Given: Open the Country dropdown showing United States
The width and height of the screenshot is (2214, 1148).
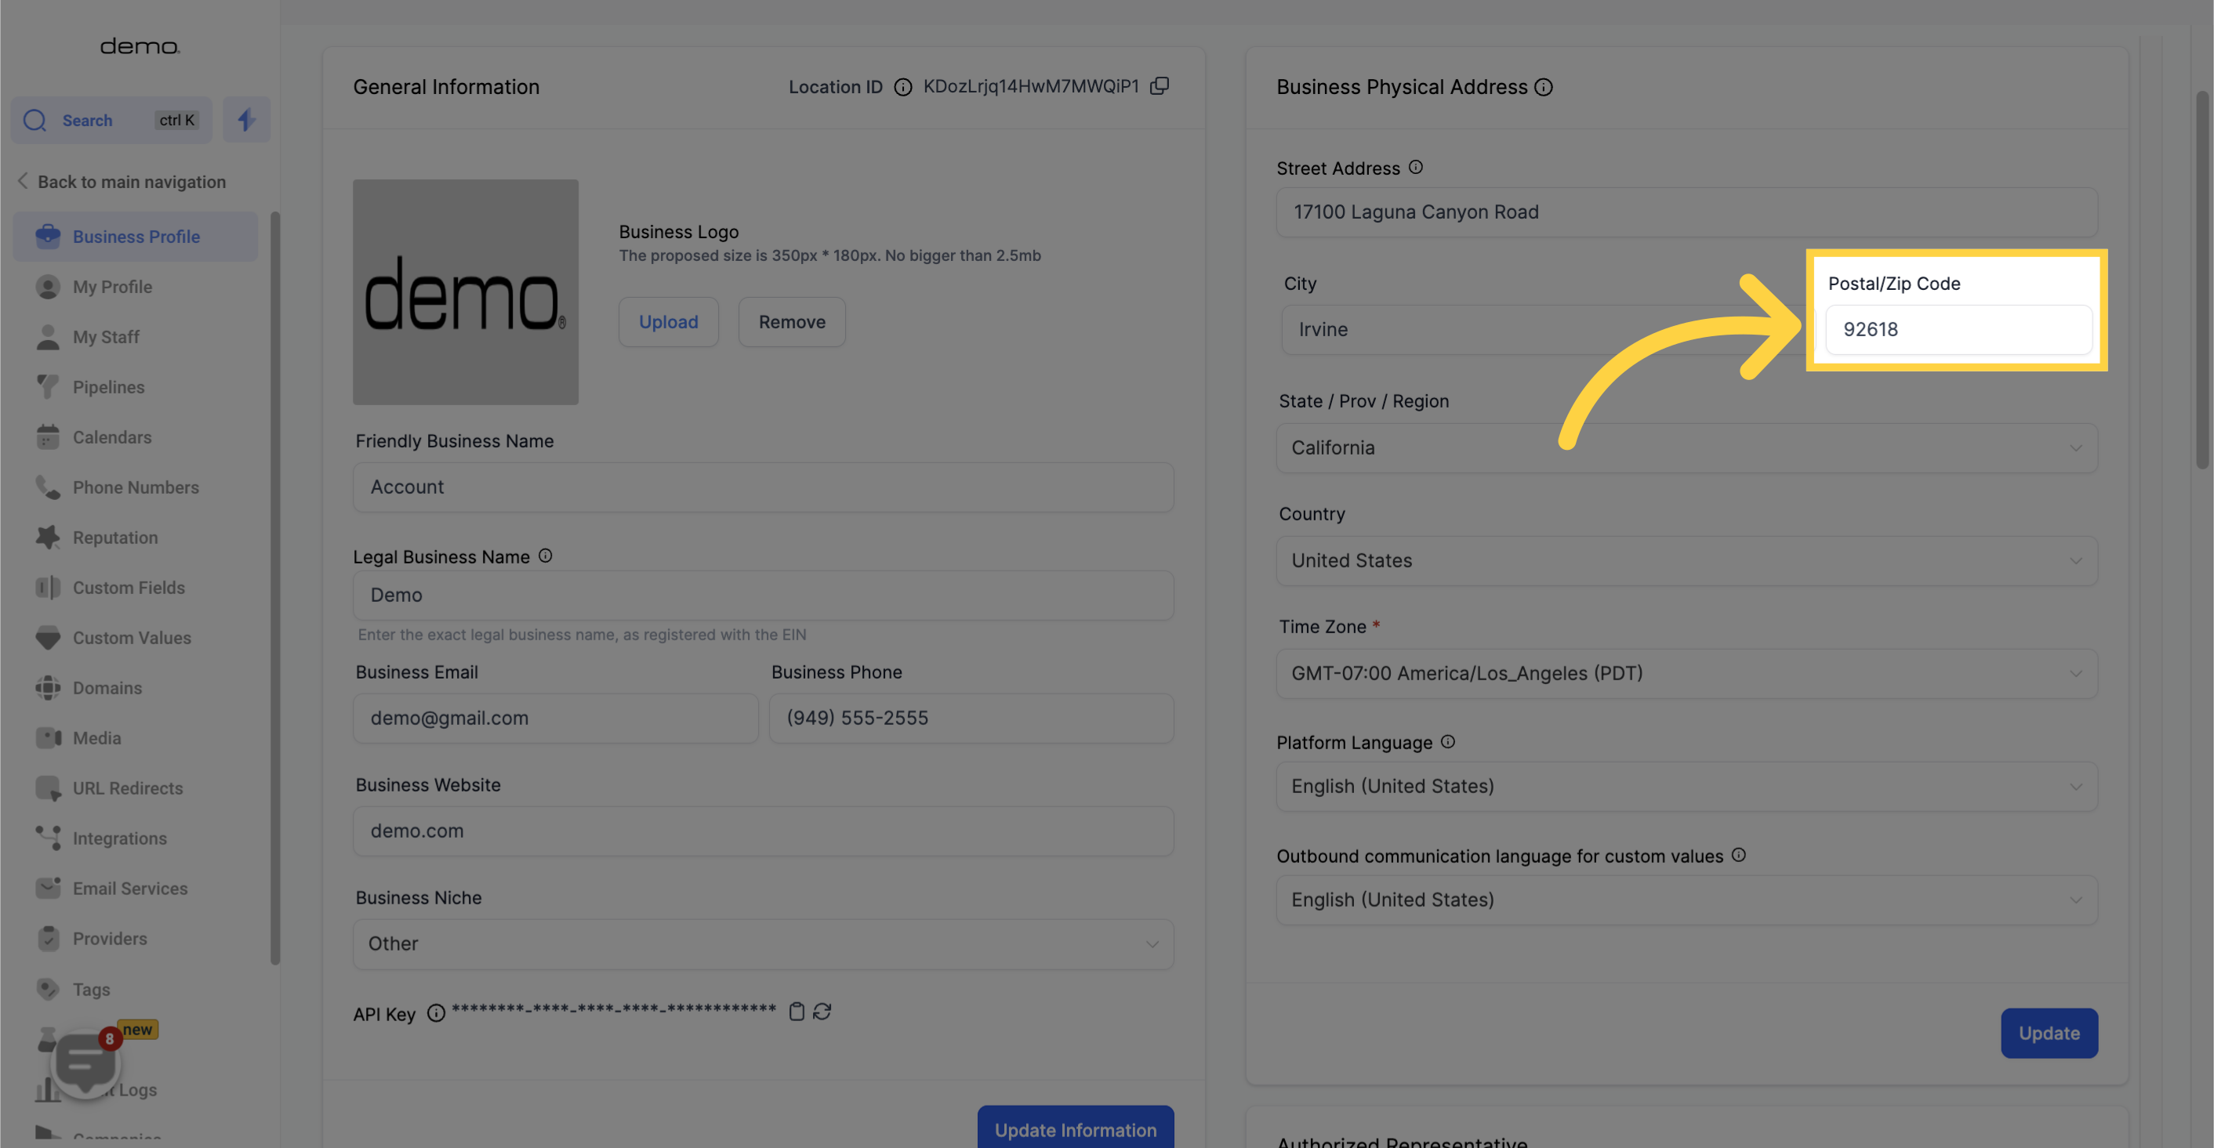Looking at the screenshot, I should (x=1686, y=560).
